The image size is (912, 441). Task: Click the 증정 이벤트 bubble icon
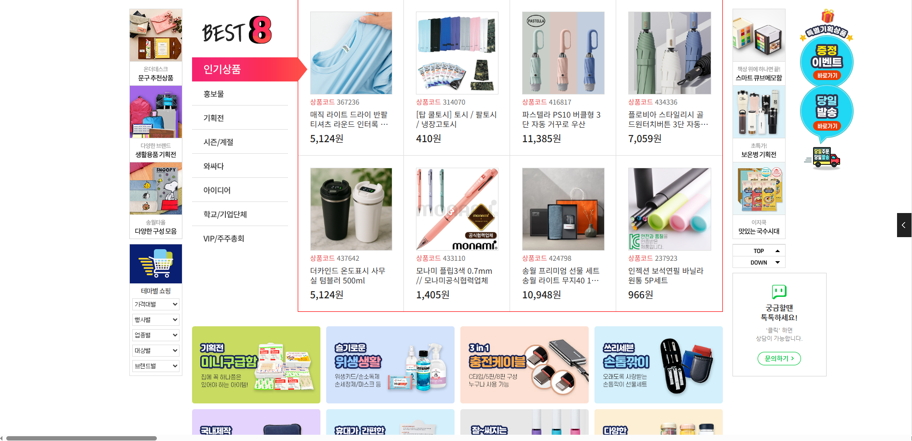click(827, 62)
